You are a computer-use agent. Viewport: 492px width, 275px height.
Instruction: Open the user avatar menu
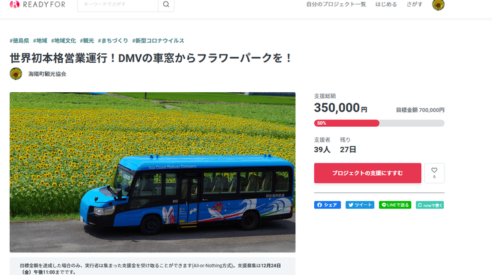[x=438, y=5]
